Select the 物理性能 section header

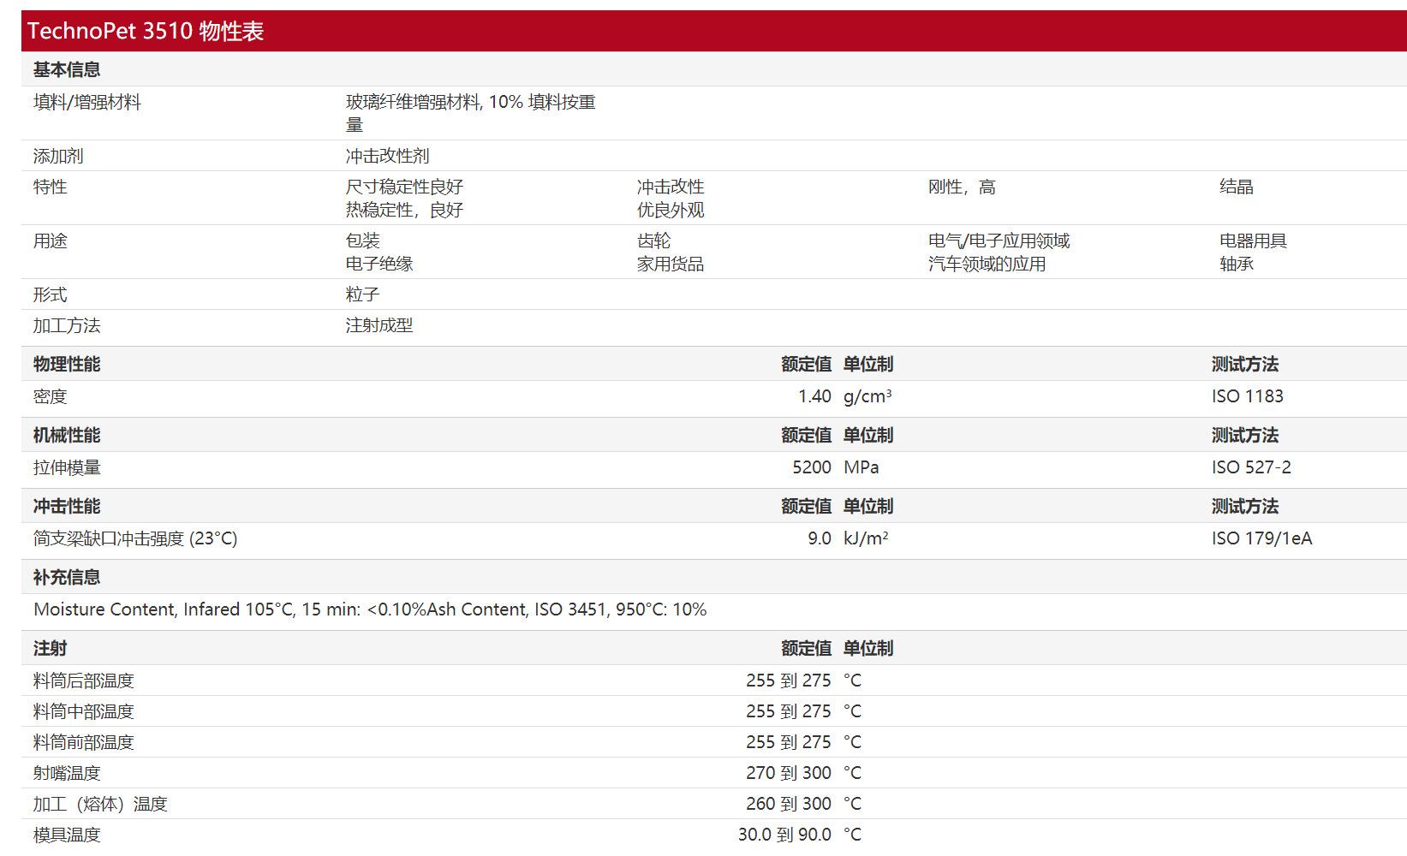pyautogui.click(x=67, y=364)
